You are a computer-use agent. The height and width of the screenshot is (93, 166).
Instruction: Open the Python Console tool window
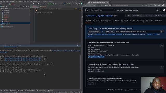pyautogui.click(x=41, y=90)
